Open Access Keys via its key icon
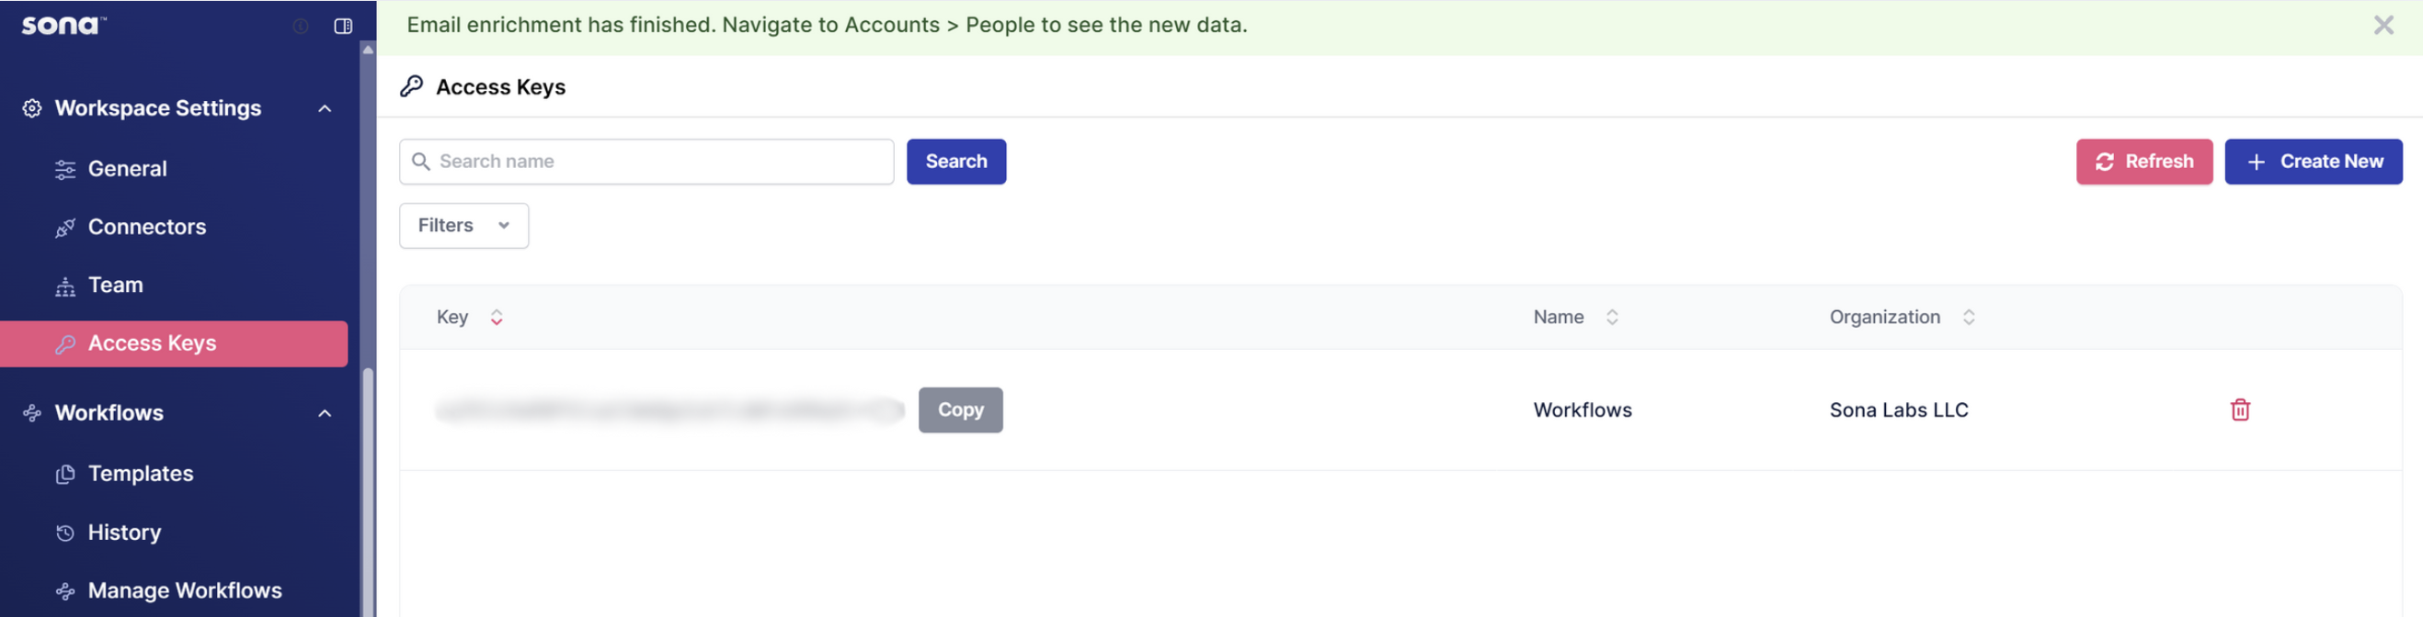The image size is (2423, 617). coord(64,342)
